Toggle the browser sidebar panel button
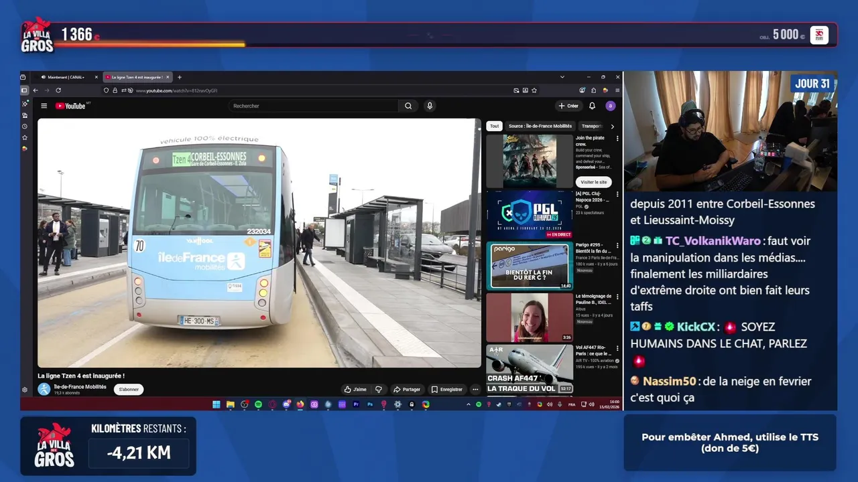The image size is (858, 482). 24,90
